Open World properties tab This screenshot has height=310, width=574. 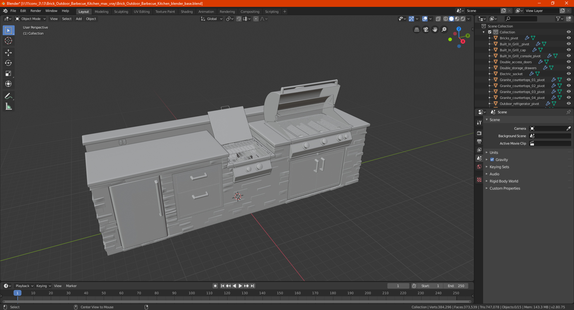tap(479, 167)
